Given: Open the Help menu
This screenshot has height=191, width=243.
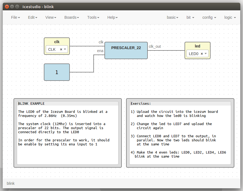Looking at the screenshot, I should [112, 17].
